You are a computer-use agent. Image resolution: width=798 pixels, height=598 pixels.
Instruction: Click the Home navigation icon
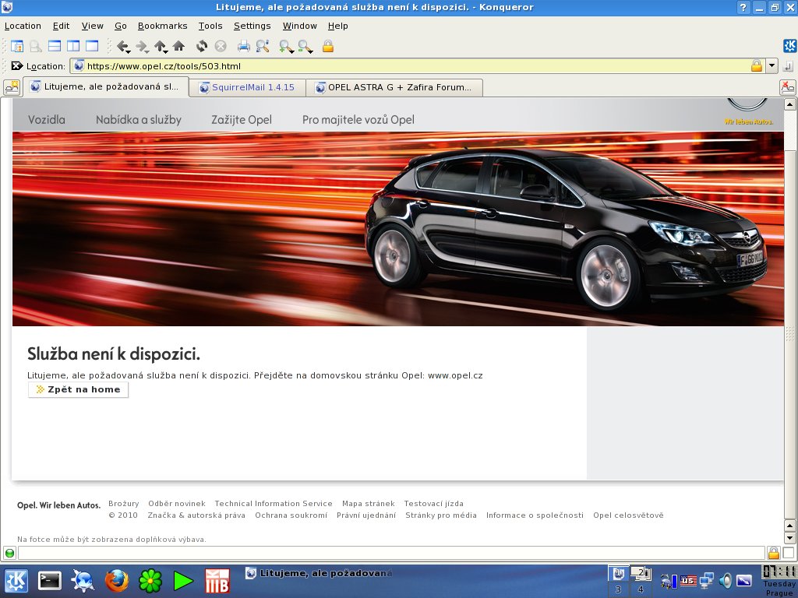[x=178, y=46]
